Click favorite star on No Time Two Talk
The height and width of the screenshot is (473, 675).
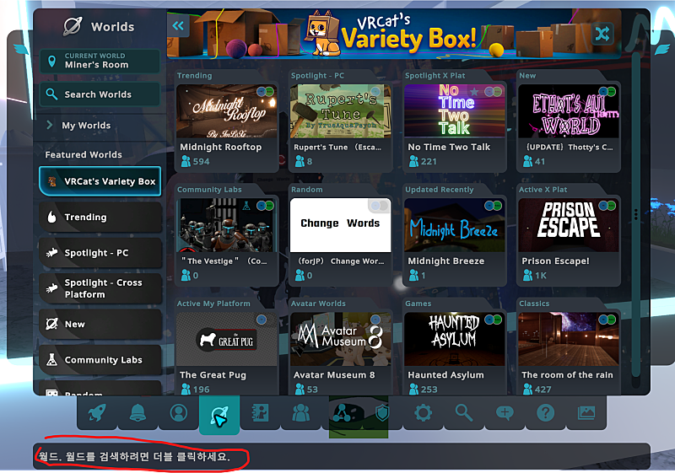pos(474,92)
